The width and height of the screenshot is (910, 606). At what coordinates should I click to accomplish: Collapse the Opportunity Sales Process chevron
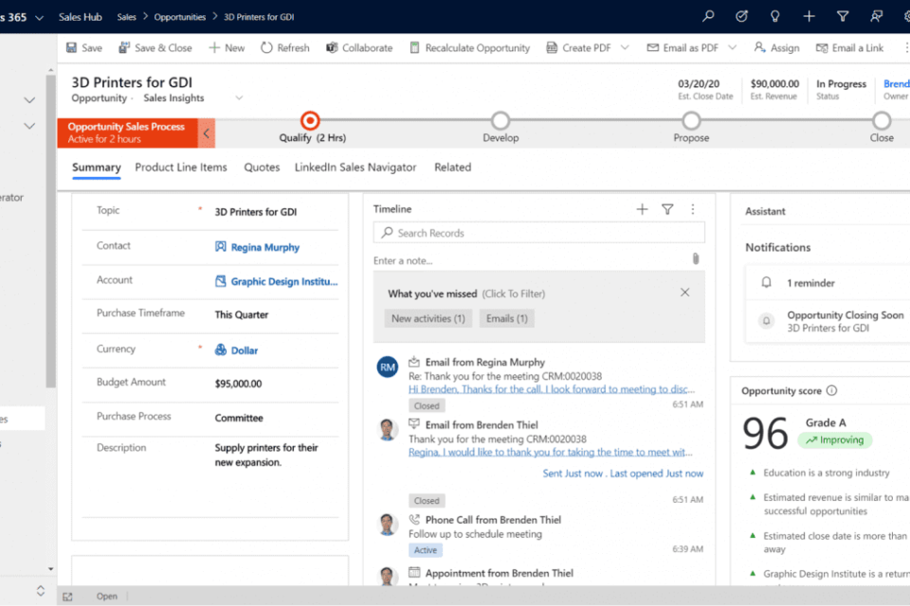(206, 134)
